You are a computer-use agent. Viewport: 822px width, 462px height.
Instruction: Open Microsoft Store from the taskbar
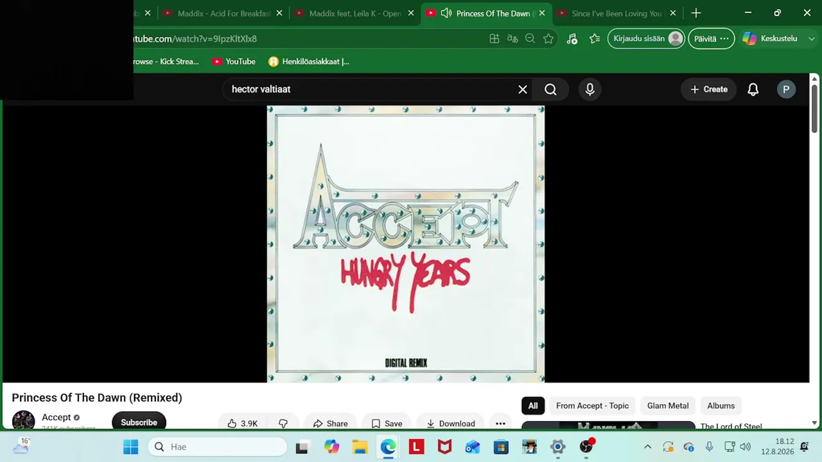tap(501, 447)
